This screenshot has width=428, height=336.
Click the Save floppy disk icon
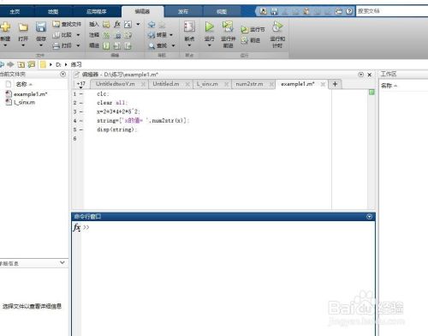click(x=41, y=27)
